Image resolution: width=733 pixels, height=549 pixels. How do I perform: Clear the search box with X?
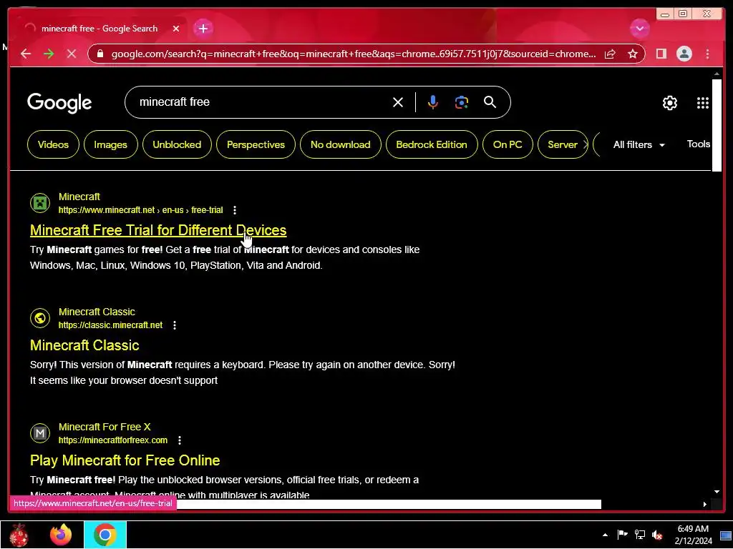pos(398,102)
